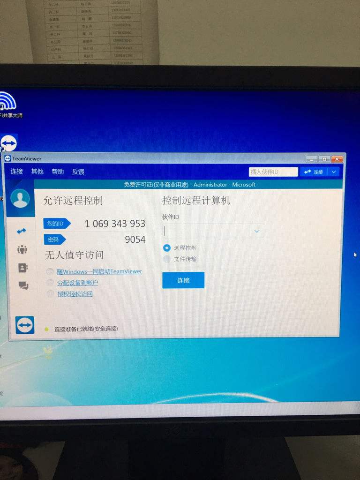Open the chat bubbles sidebar icon
This screenshot has height=480, width=360.
pyautogui.click(x=23, y=285)
